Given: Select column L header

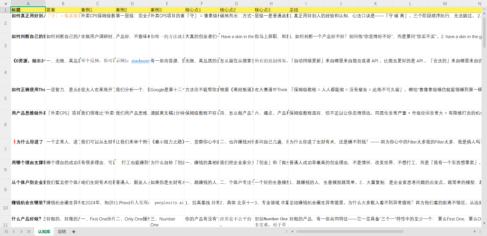Looking at the screenshot, I should [410, 4].
